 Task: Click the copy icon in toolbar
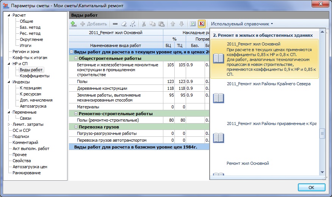pyautogui.click(x=152, y=24)
